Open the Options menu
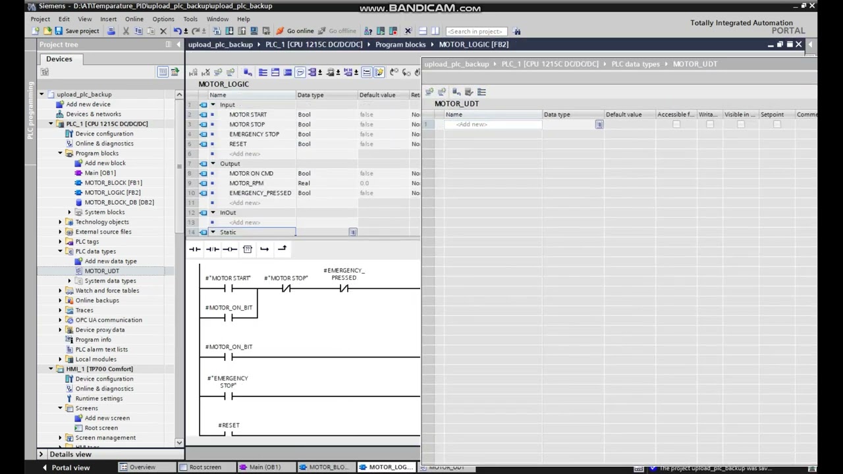The height and width of the screenshot is (474, 843). point(163,19)
